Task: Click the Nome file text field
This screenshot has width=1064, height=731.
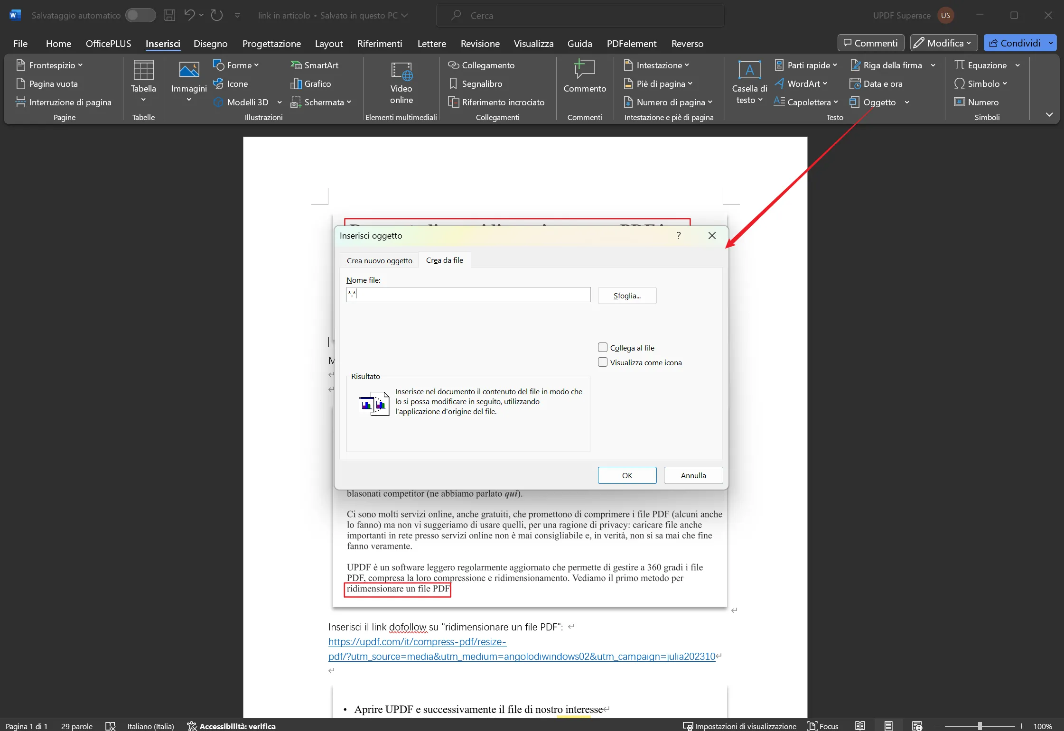Action: [x=468, y=295]
